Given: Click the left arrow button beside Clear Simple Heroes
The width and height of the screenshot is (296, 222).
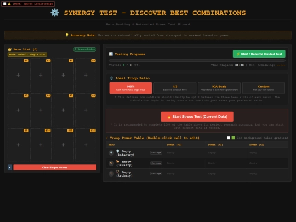Looking at the screenshot, I should pos(10,167).
